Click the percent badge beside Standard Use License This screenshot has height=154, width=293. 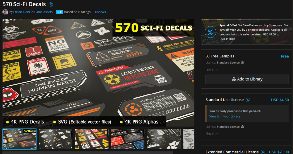point(248,100)
